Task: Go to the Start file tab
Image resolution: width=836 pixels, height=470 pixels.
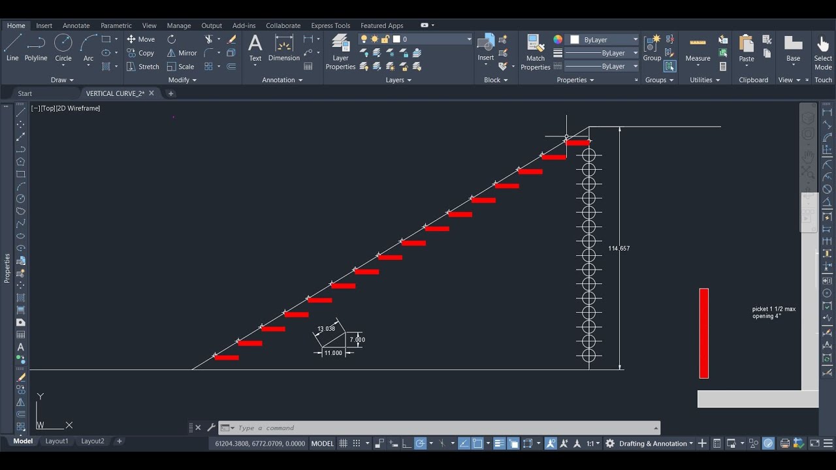Action: coord(25,93)
